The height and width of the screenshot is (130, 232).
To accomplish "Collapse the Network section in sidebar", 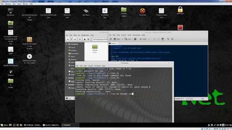I will 66,84.
